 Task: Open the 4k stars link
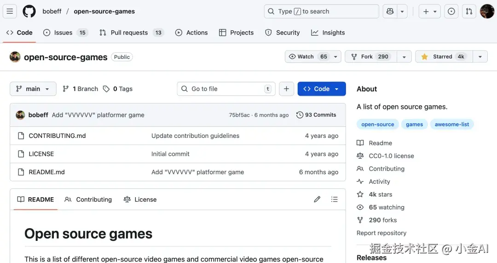[x=375, y=194]
